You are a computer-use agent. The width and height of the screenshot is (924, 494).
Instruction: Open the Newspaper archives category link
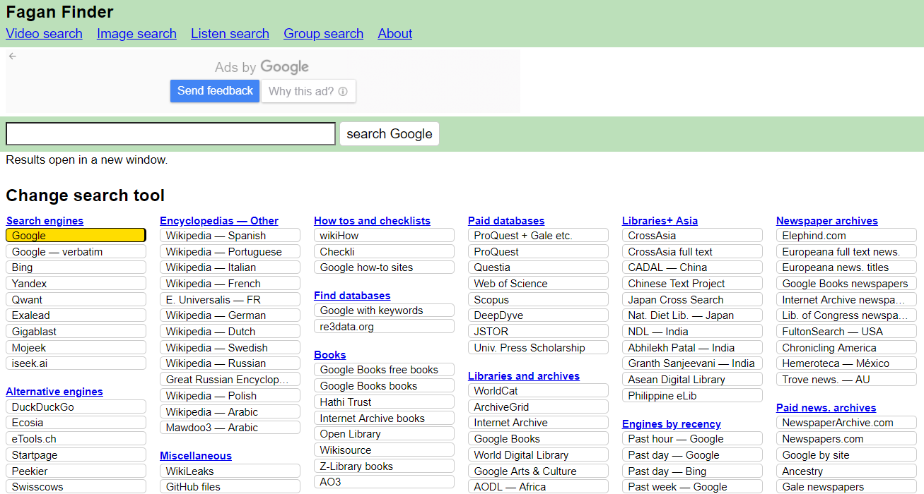827,221
